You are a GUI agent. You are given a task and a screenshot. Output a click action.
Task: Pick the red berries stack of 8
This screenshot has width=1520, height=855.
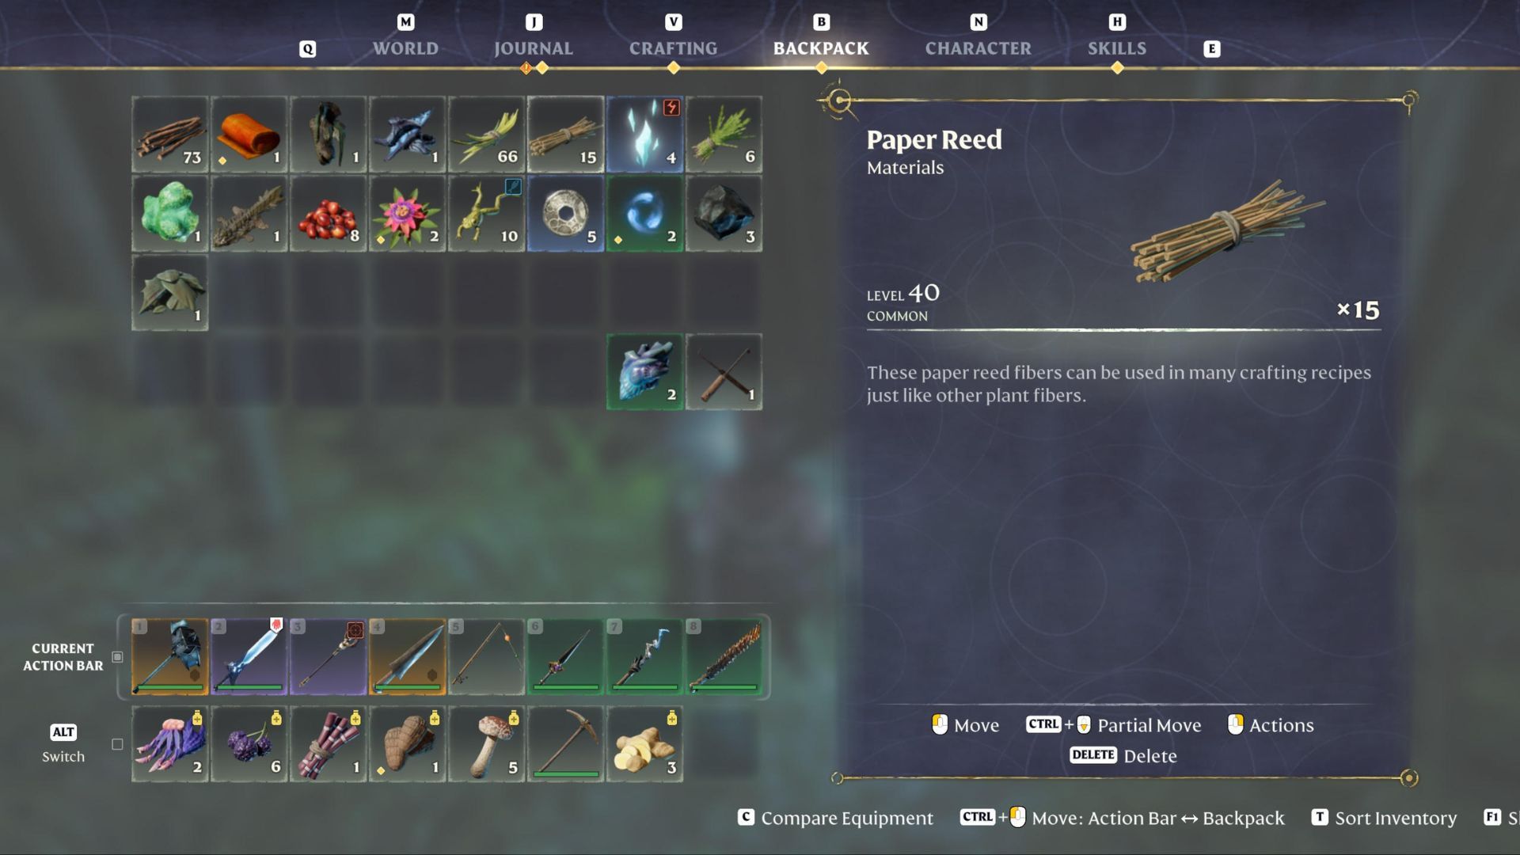point(328,214)
